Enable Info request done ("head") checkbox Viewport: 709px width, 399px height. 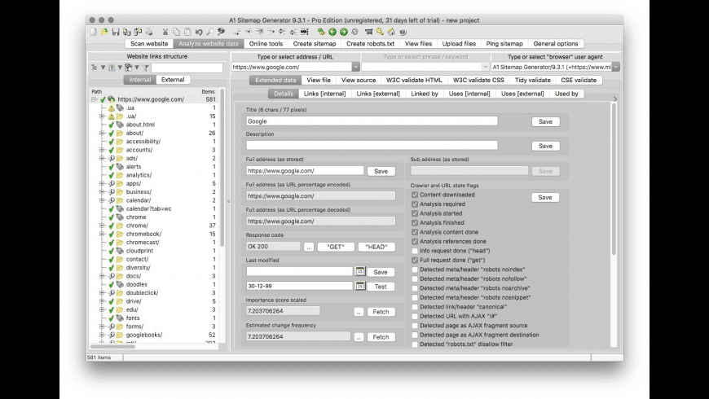click(415, 251)
